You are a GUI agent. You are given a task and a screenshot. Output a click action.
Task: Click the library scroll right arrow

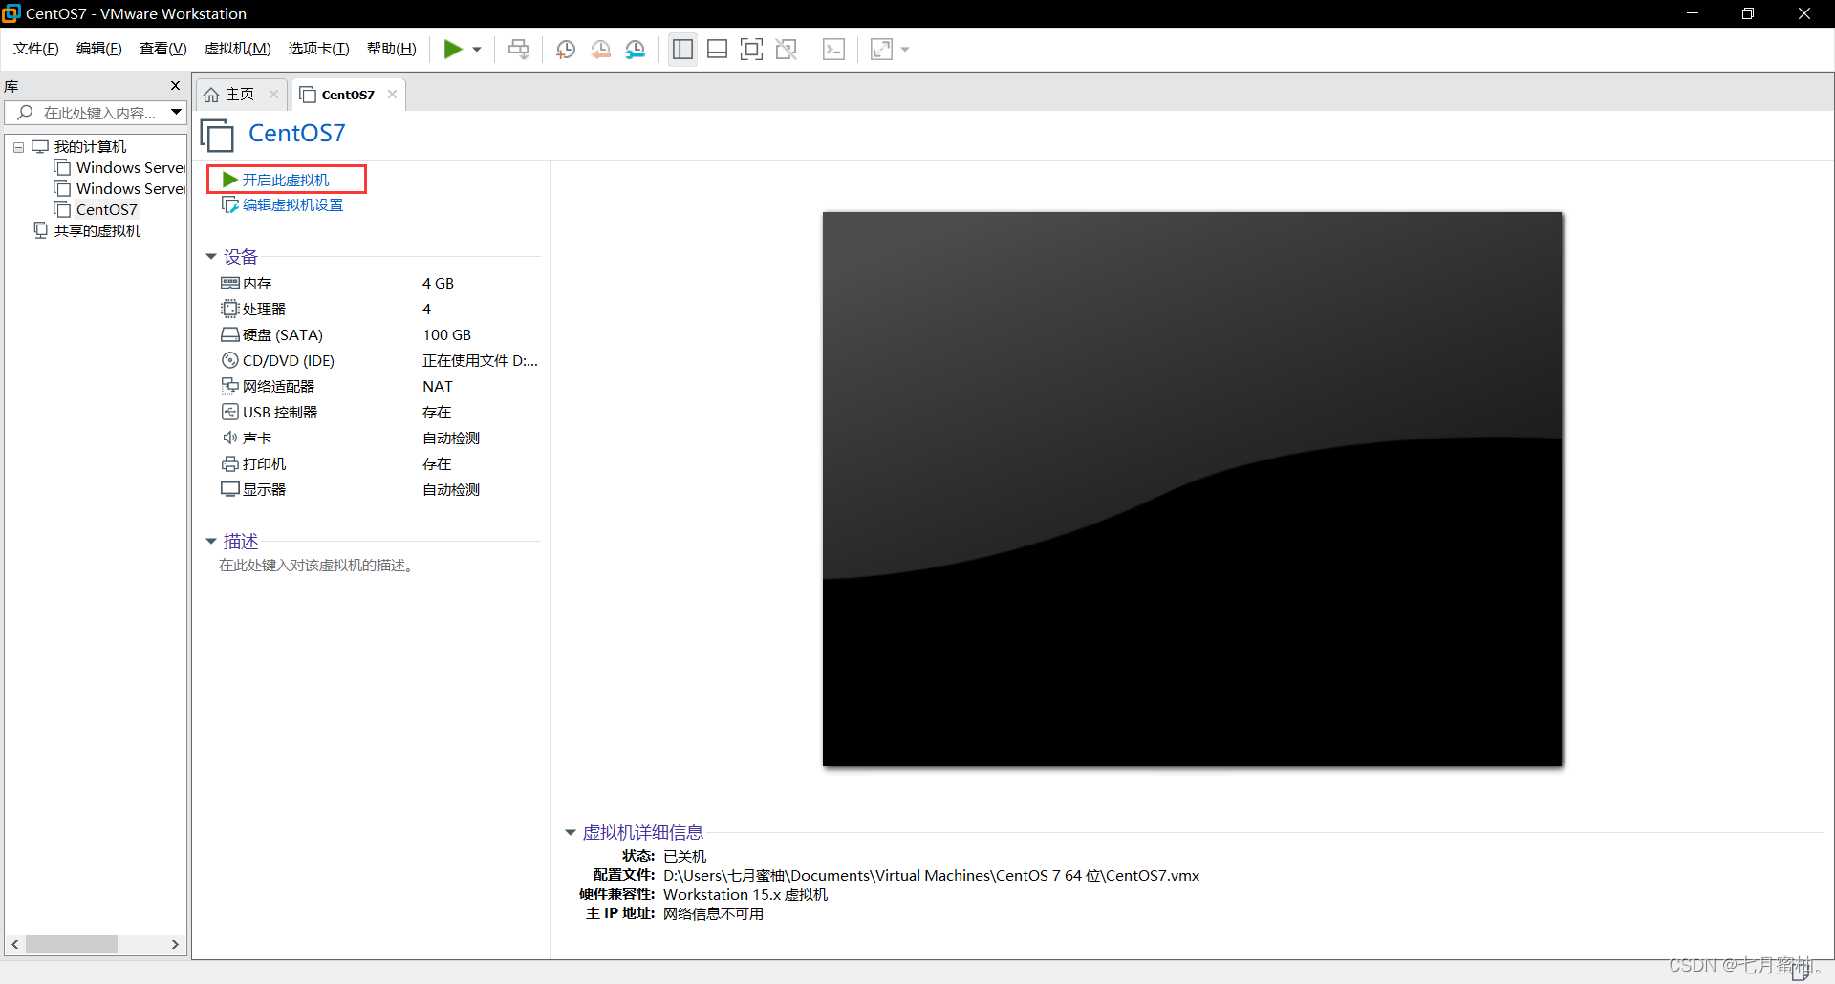point(175,944)
